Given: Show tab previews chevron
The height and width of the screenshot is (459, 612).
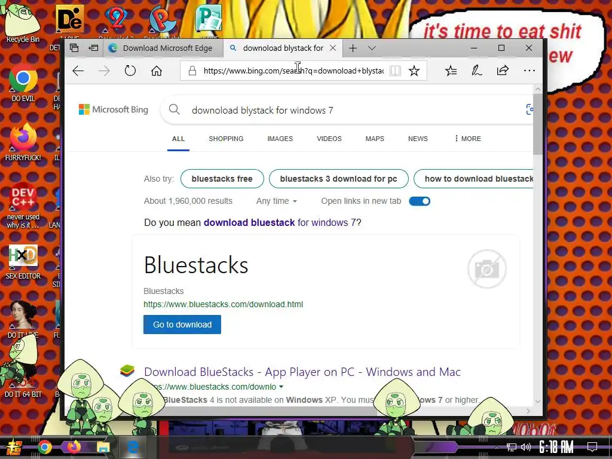Looking at the screenshot, I should 372,48.
